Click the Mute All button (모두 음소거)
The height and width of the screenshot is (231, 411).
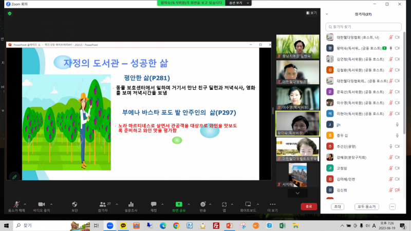click(366, 206)
